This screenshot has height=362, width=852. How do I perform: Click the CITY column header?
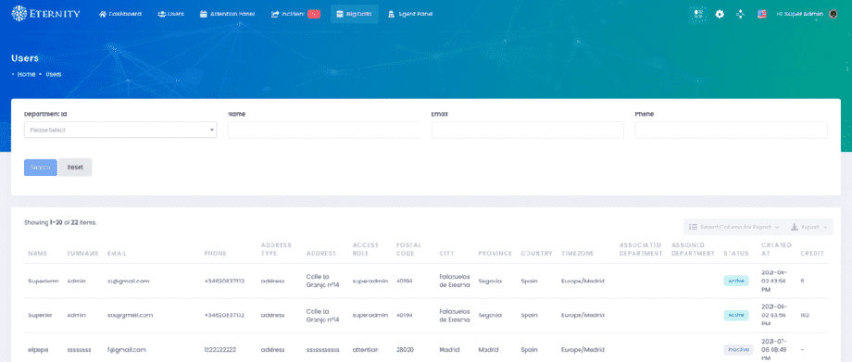(x=446, y=254)
